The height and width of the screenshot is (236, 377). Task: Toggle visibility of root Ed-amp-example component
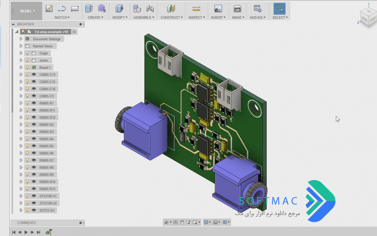coord(23,32)
